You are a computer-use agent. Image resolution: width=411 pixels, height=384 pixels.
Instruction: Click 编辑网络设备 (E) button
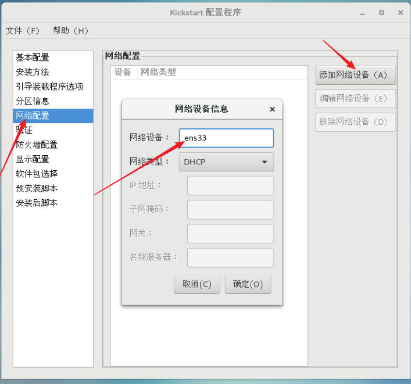click(355, 99)
